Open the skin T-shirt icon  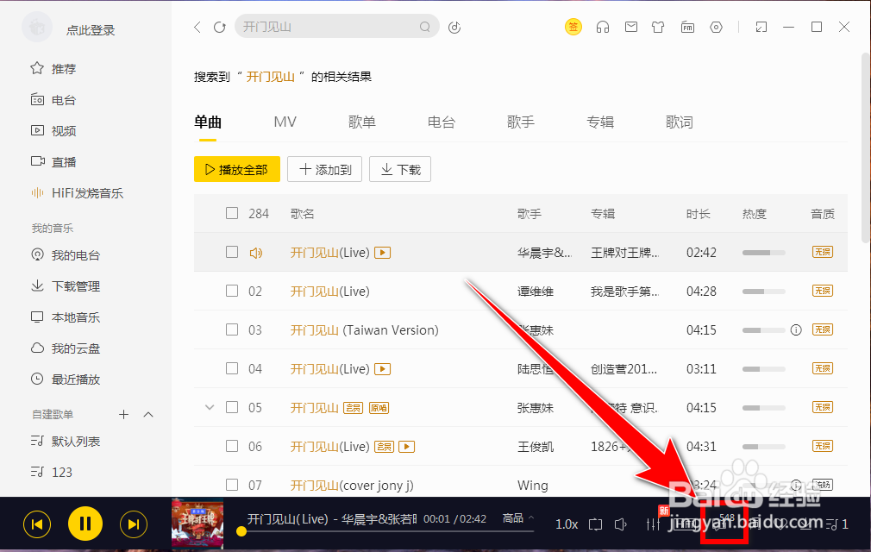point(658,27)
